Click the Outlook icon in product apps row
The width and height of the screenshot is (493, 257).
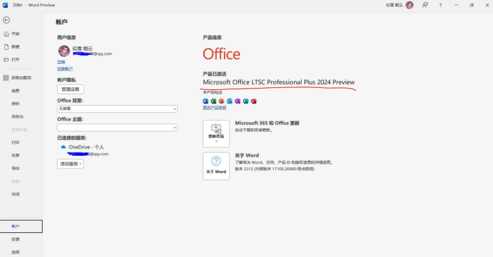pos(229,101)
